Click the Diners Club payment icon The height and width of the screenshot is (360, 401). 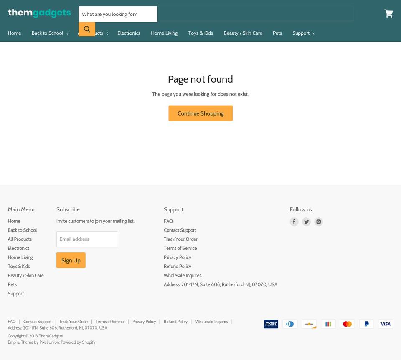click(290, 324)
